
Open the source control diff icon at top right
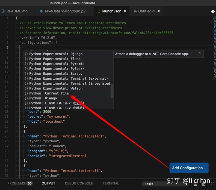213,11
